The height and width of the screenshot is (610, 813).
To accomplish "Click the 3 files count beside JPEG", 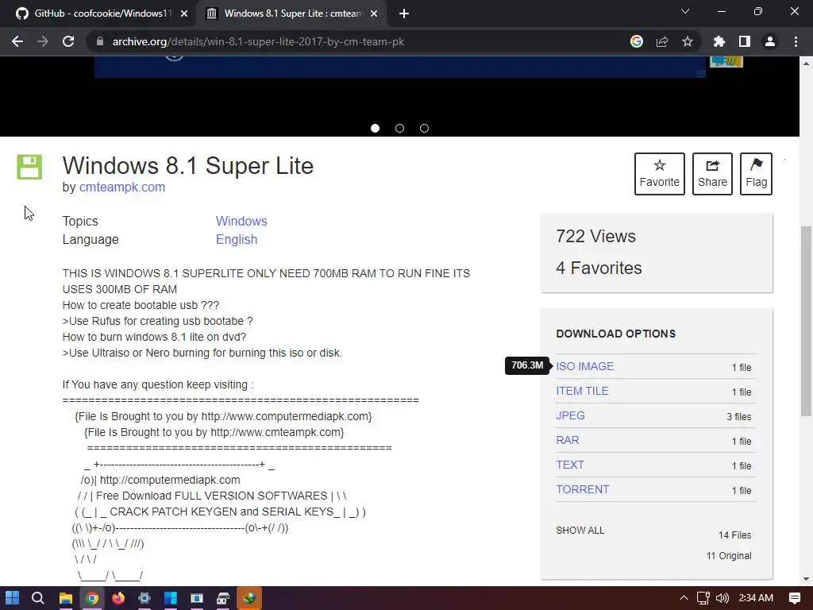I will pyautogui.click(x=739, y=417).
